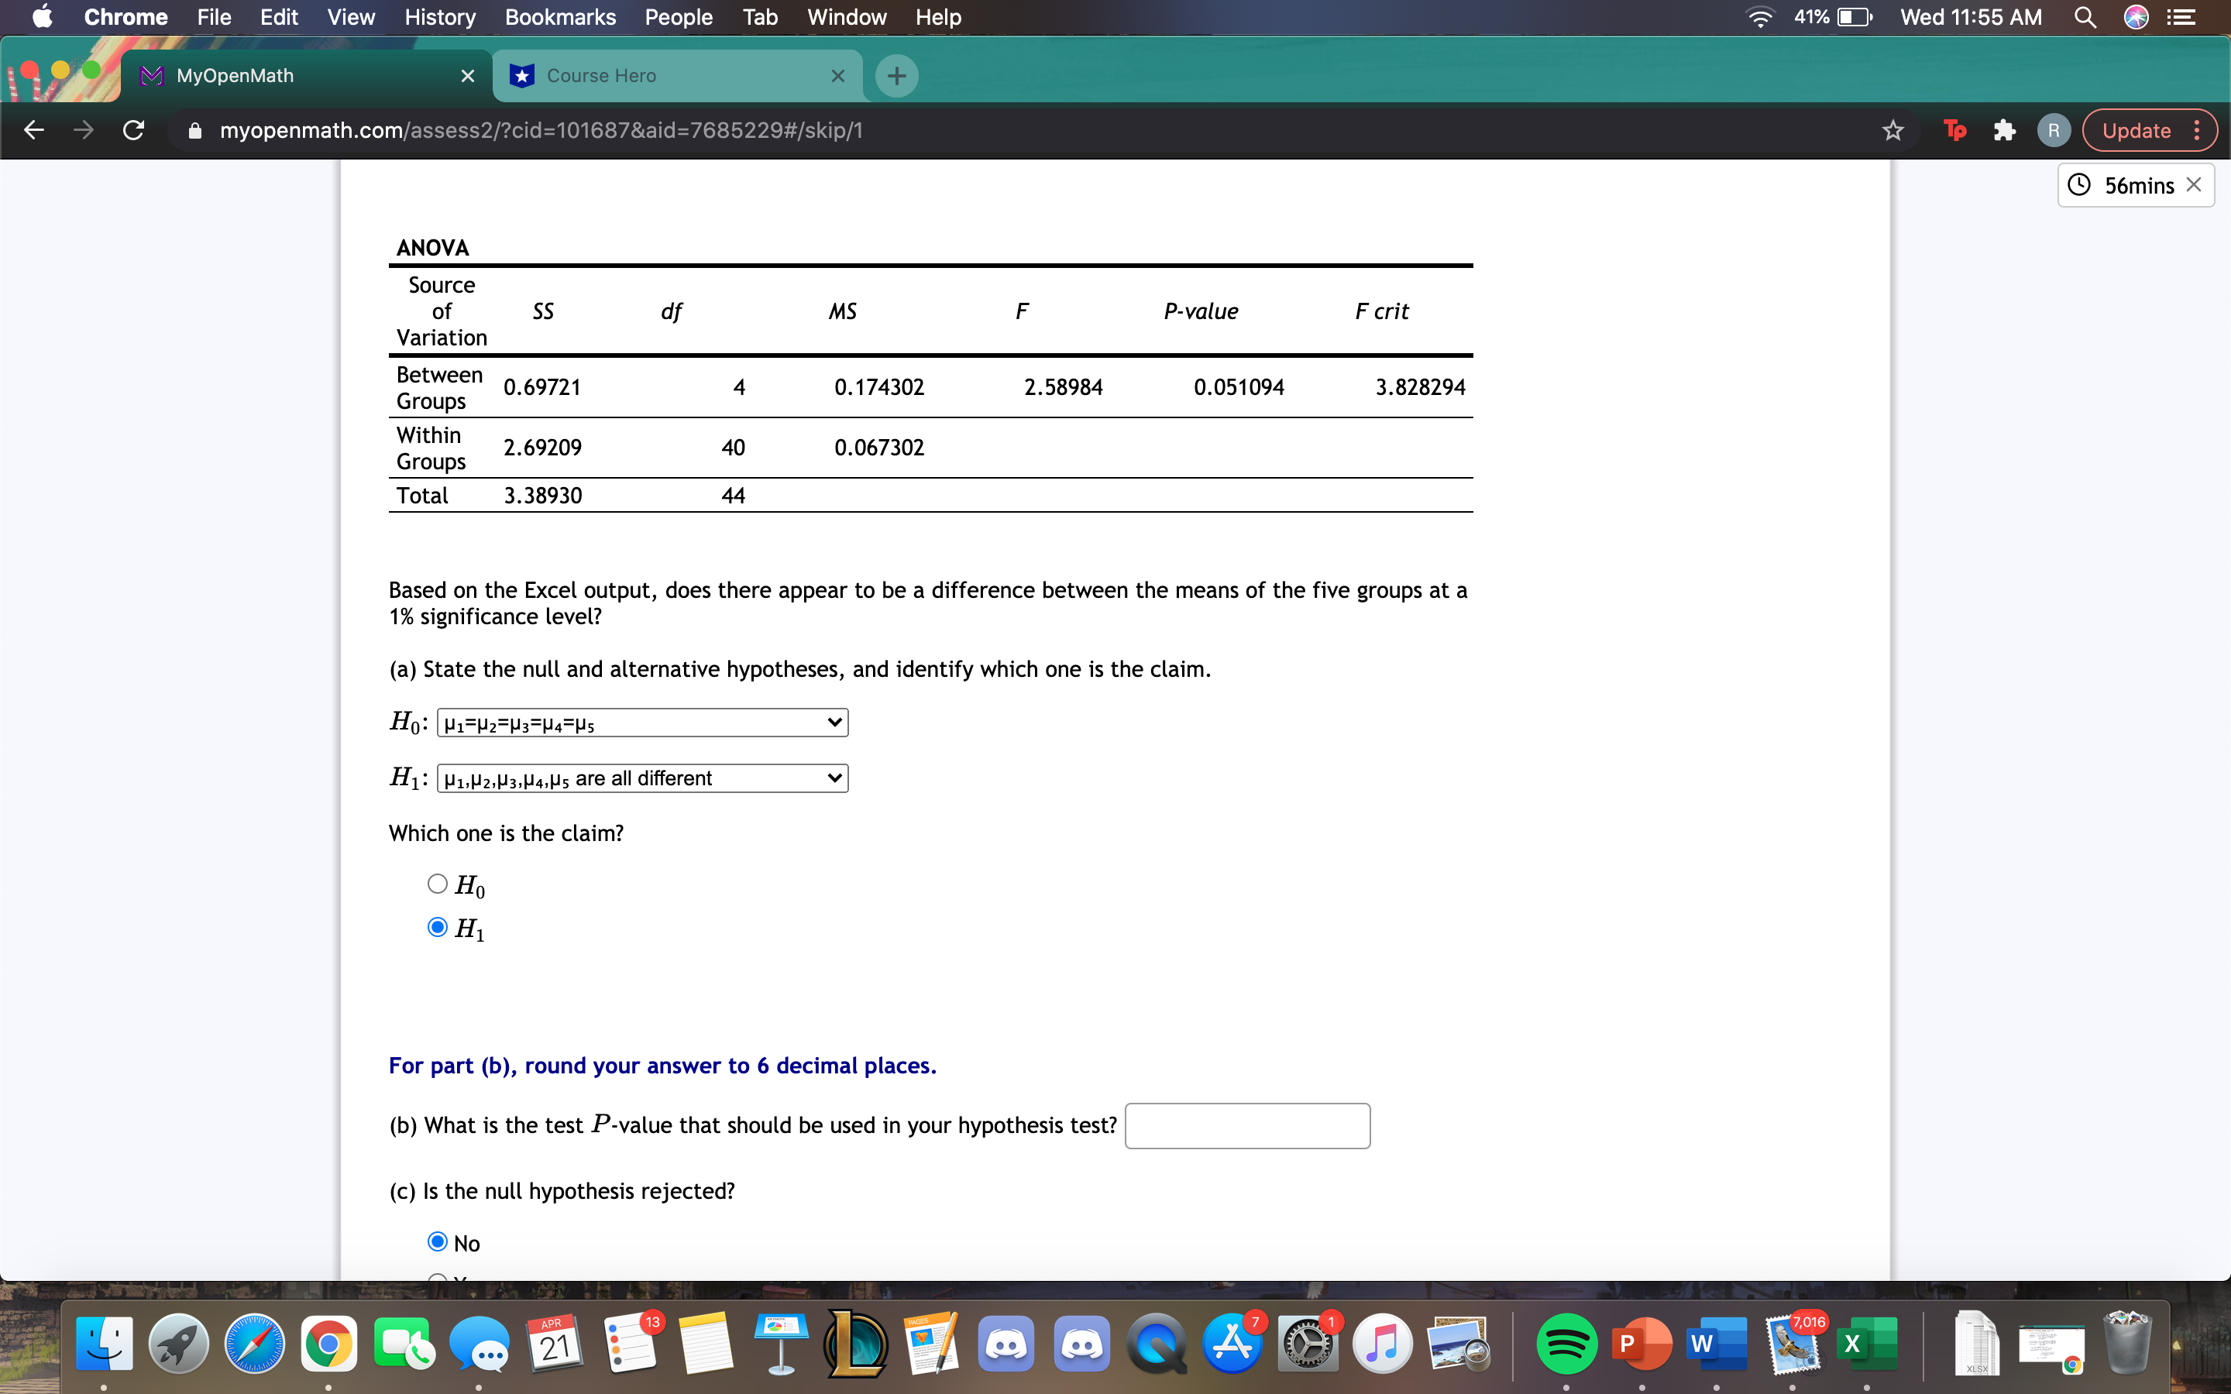This screenshot has width=2231, height=1394.
Task: Reload the MyOpenMath page
Action: click(132, 130)
